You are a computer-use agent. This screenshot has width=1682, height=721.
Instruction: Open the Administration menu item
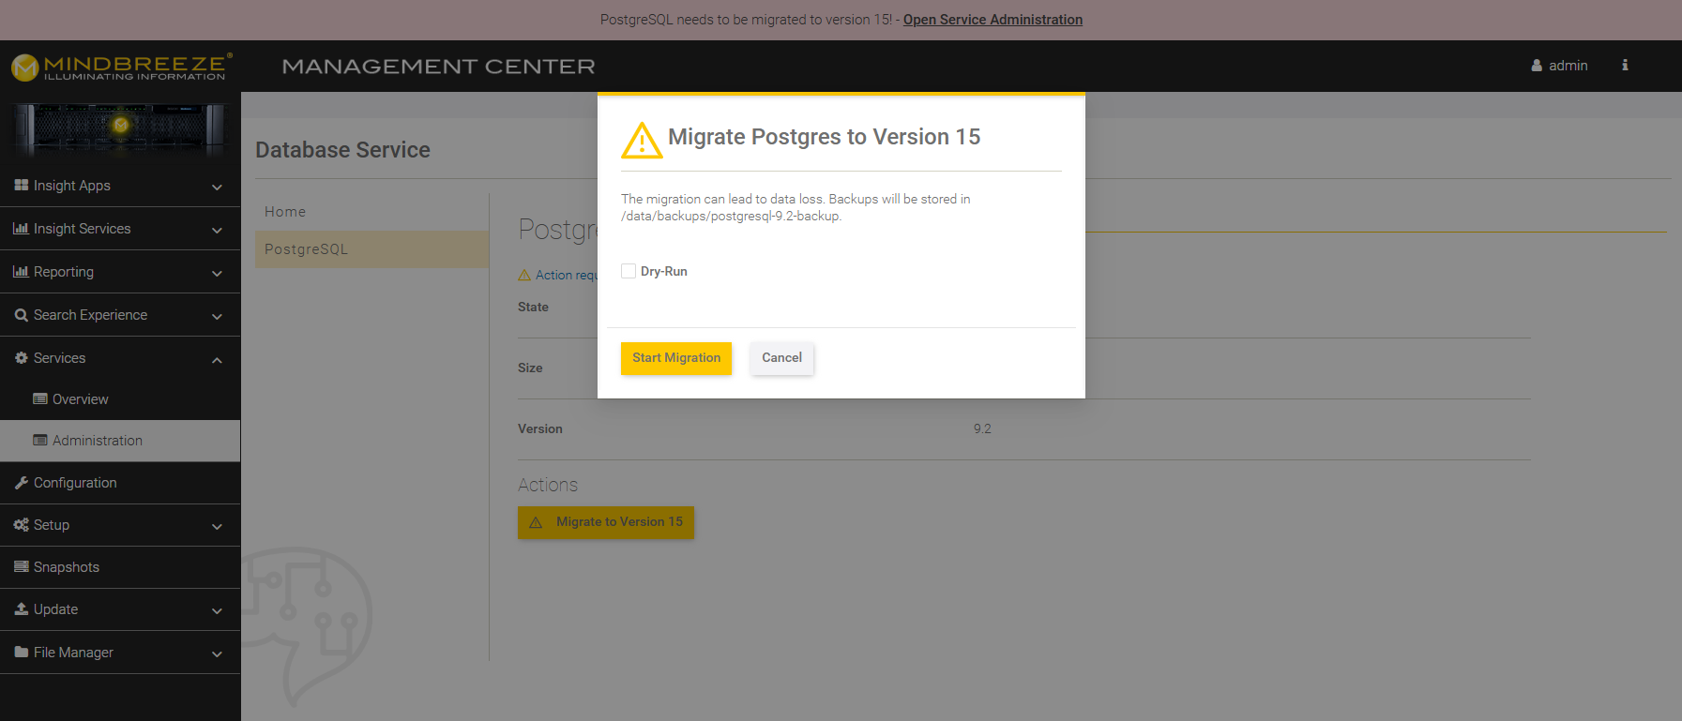tap(98, 441)
